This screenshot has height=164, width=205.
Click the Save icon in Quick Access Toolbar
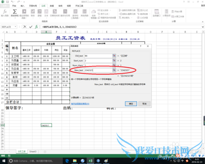(x=7, y=2)
